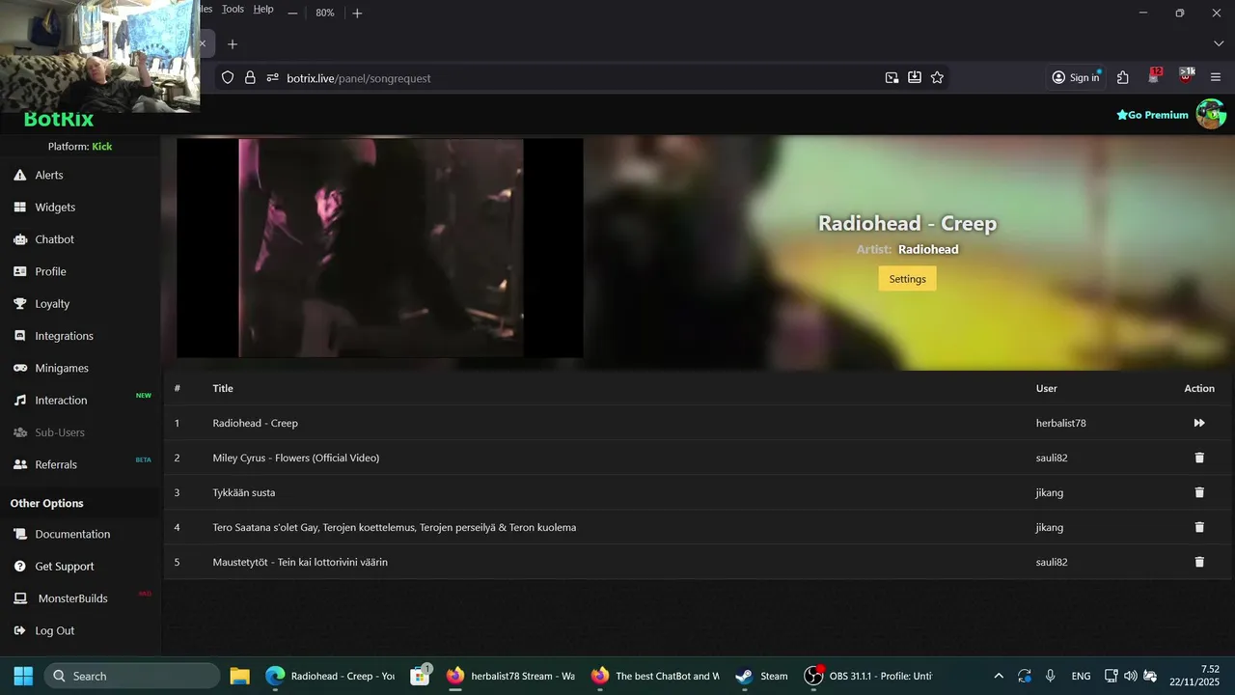Click the Kick platform label
1235x695 pixels.
[102, 147]
